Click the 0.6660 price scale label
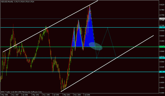Image resolution: width=165 pixels, height=96 pixels. tap(162, 36)
